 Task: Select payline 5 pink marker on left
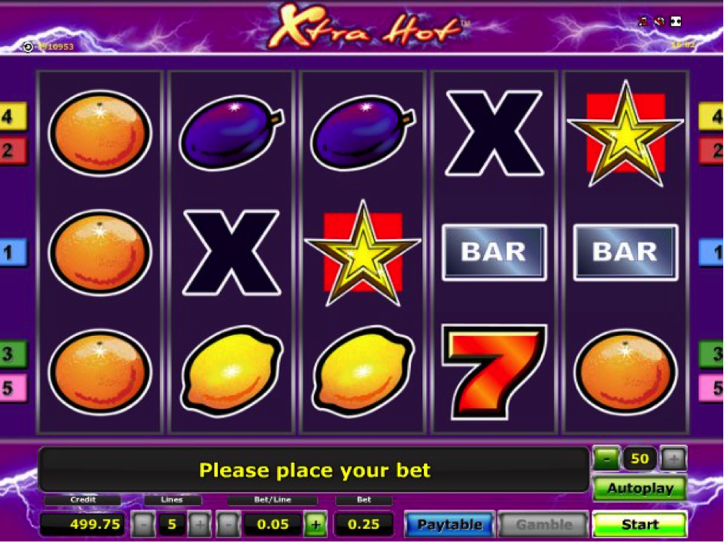tap(12, 387)
